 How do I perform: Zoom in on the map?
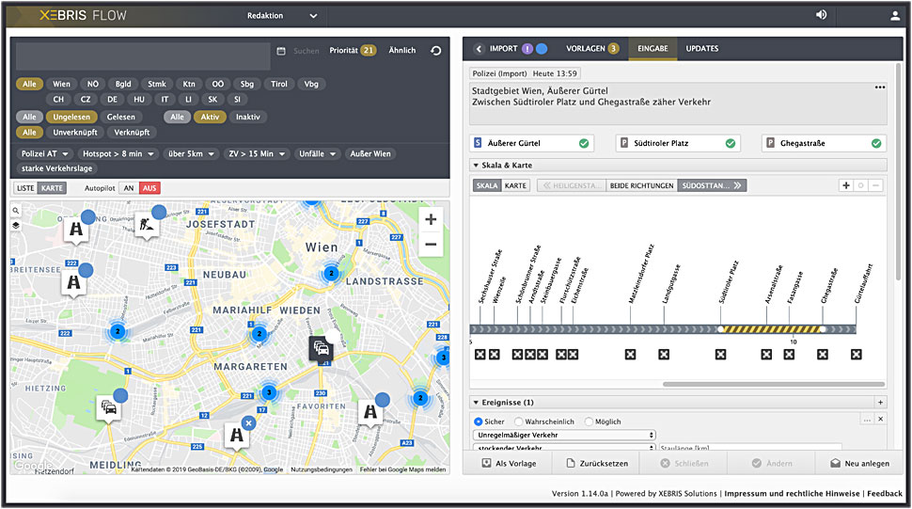(x=431, y=220)
